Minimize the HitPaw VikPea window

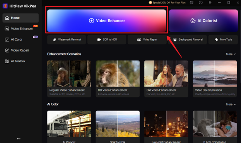point(219,3)
